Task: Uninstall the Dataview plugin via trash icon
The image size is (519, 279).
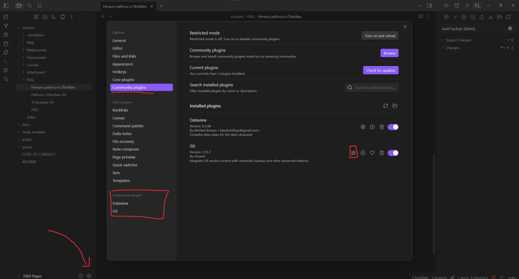Action: pos(382,127)
